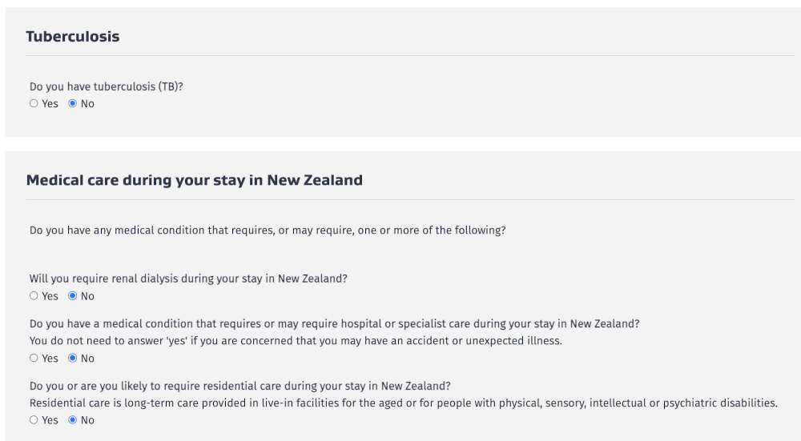Click the residential care definition sentence

tap(403, 403)
